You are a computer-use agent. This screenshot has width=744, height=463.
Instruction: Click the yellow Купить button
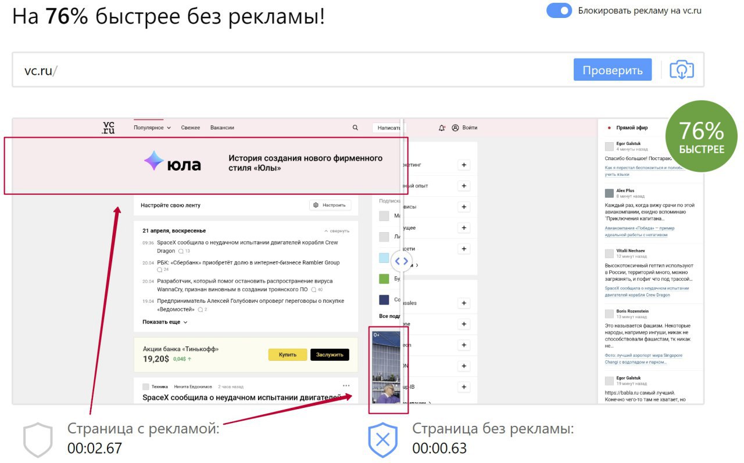288,355
